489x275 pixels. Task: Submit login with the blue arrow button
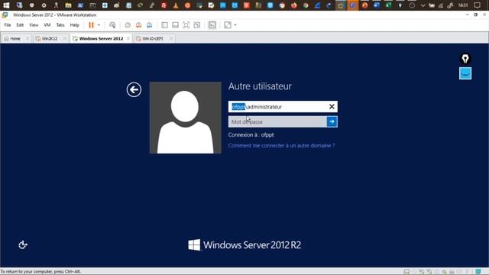332,121
